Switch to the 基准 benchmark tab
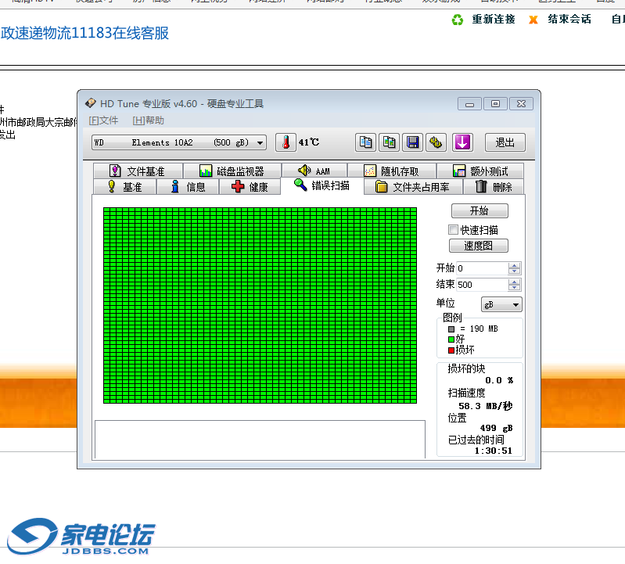 [124, 186]
